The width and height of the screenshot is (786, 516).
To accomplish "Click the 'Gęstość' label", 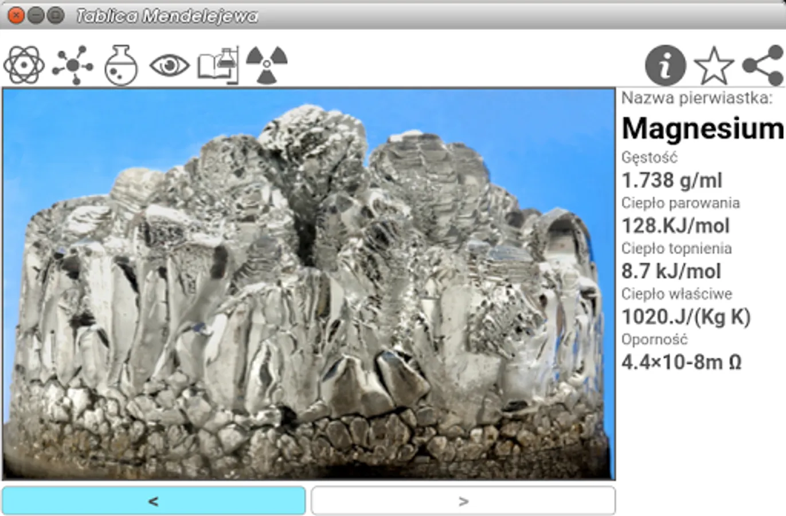I will (x=650, y=157).
